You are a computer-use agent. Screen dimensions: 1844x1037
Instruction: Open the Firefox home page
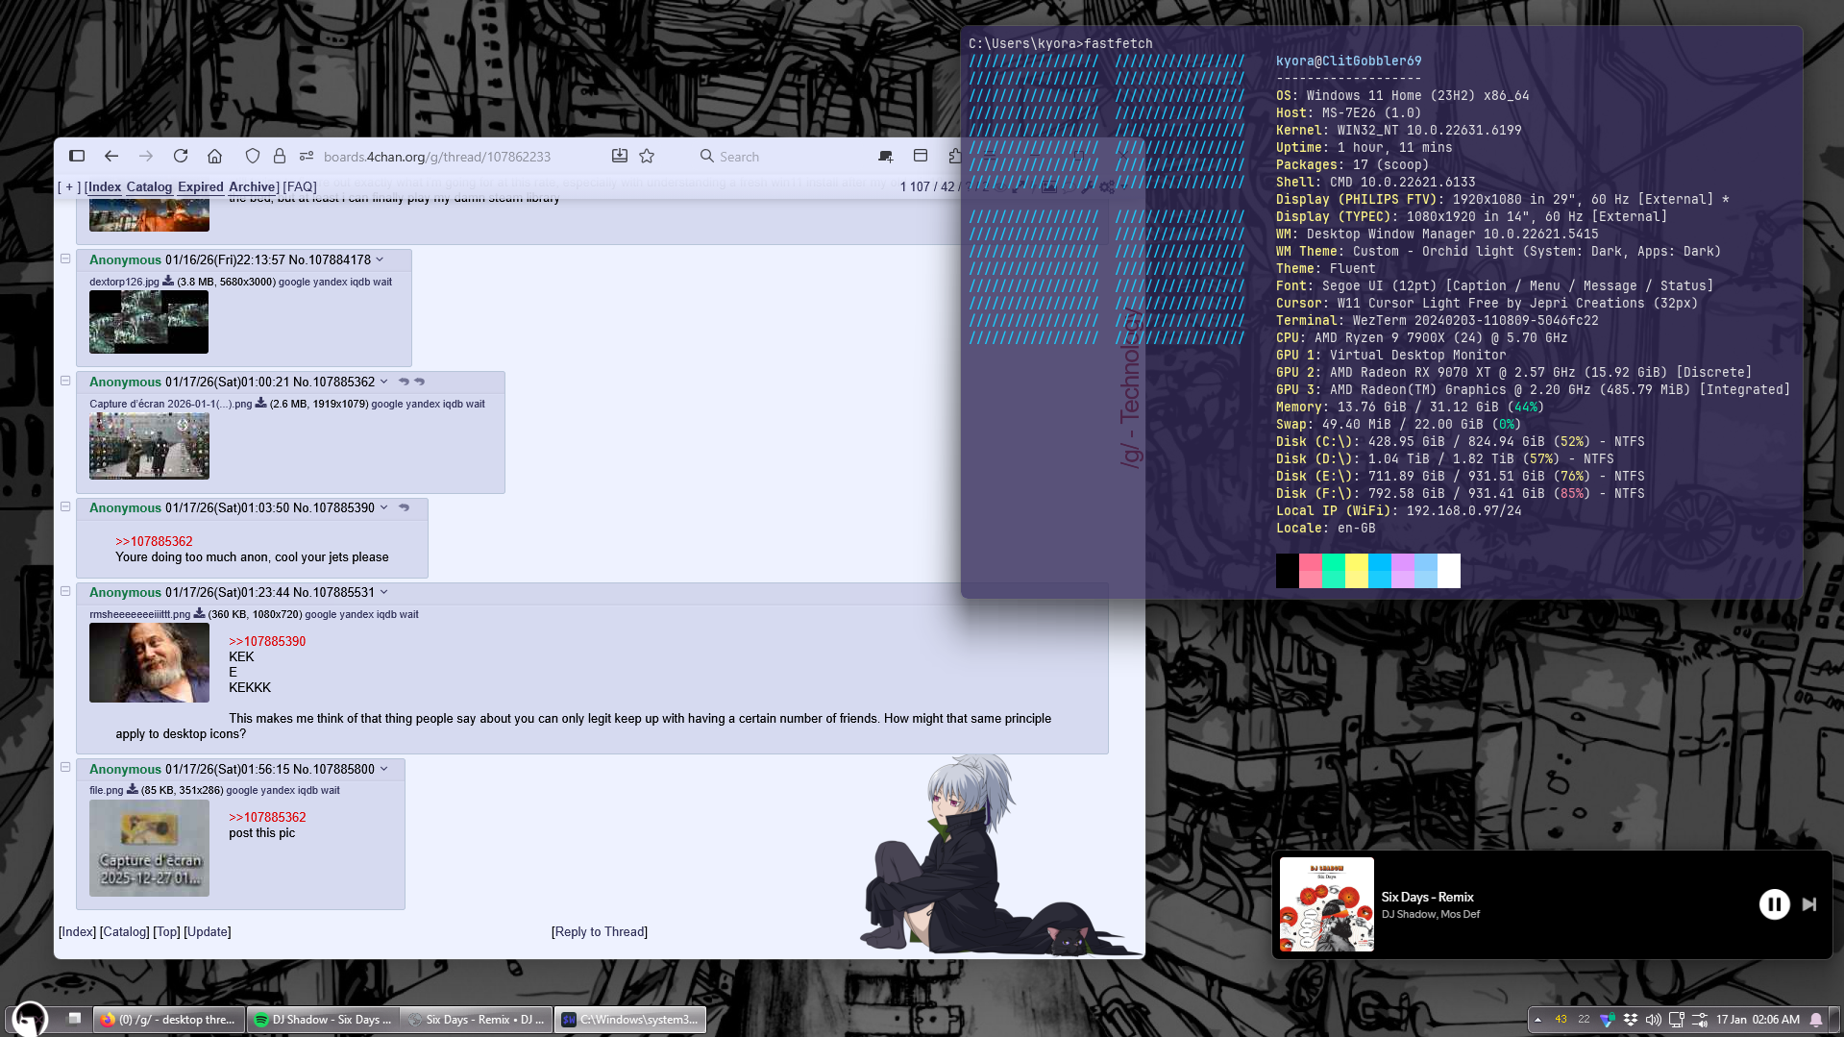(x=215, y=156)
